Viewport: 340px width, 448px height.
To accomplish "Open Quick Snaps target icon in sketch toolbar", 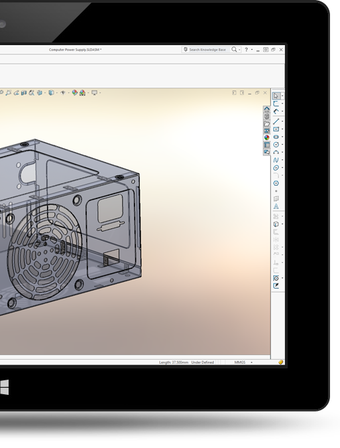I will pyautogui.click(x=276, y=278).
